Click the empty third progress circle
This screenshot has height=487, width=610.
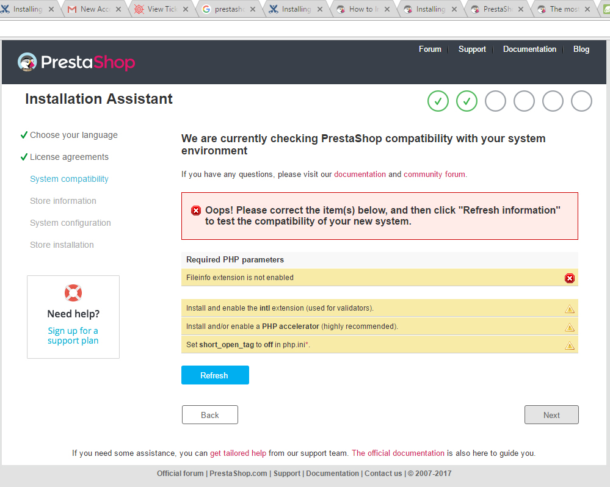tap(495, 101)
